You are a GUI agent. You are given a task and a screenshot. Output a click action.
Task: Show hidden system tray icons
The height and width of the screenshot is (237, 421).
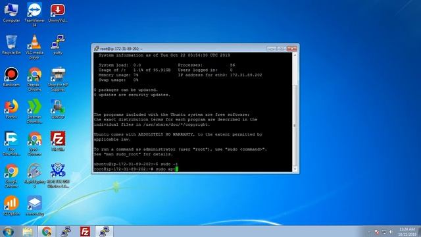(x=369, y=232)
